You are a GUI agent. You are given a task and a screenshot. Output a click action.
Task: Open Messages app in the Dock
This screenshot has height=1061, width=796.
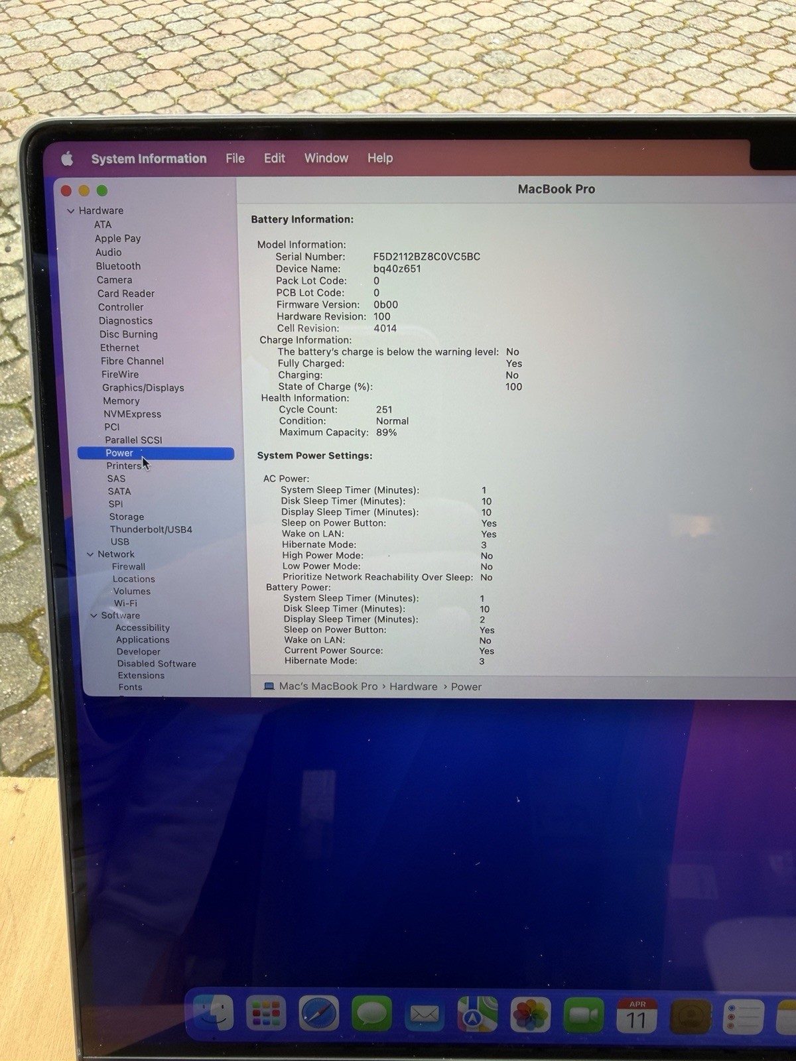pyautogui.click(x=371, y=1013)
